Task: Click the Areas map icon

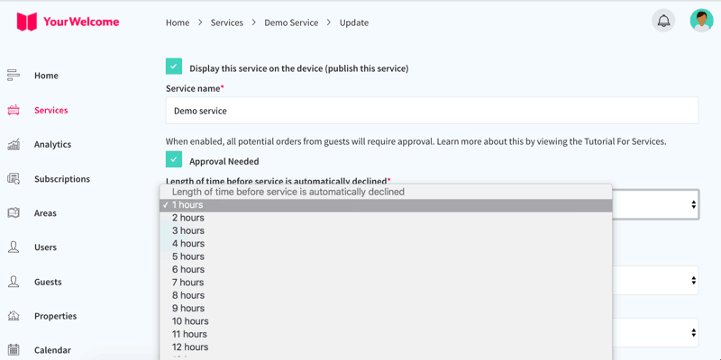Action: point(14,213)
